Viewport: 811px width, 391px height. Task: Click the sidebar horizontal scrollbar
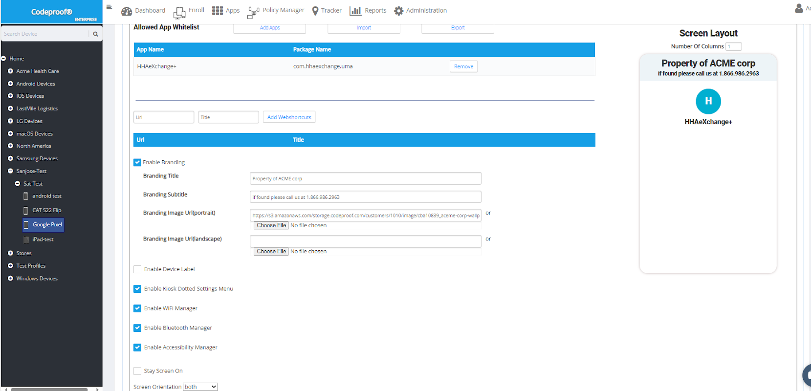tap(49, 389)
